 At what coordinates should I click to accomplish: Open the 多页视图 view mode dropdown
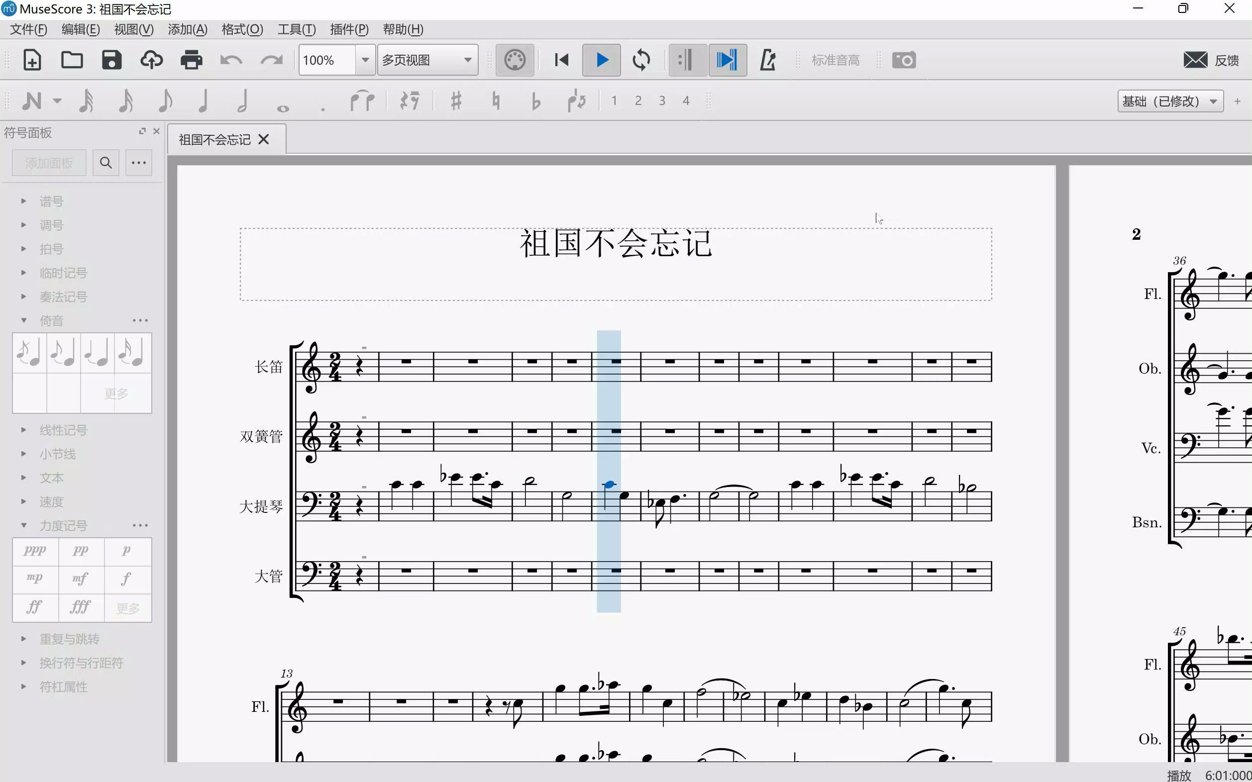[x=427, y=60]
